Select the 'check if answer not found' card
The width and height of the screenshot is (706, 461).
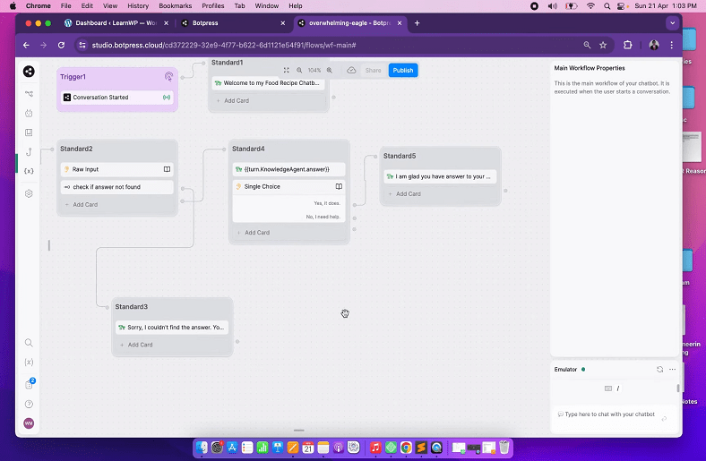coord(117,187)
